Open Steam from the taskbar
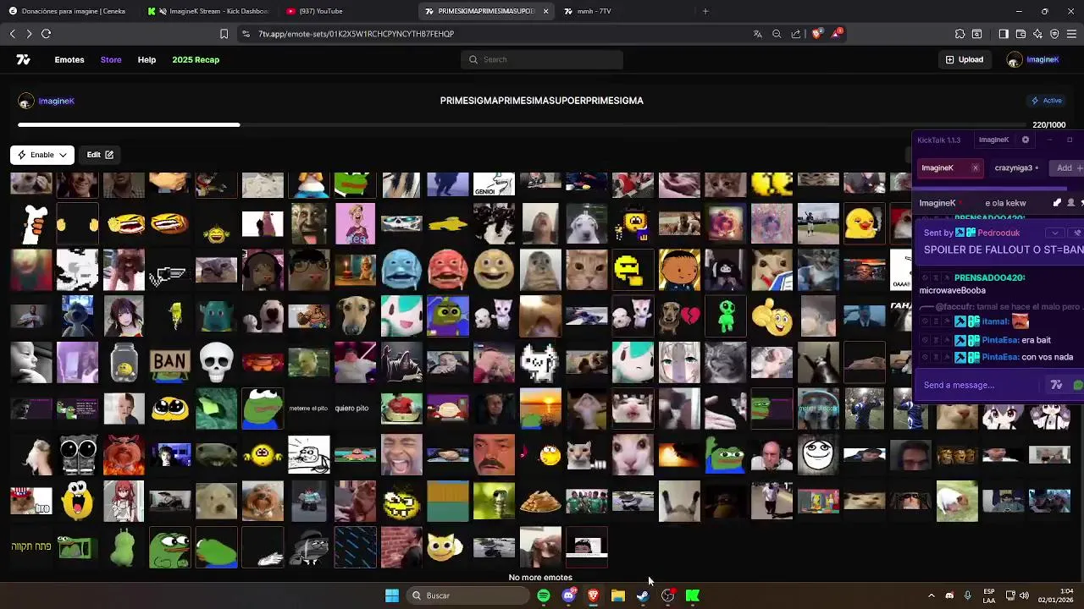 (x=643, y=595)
